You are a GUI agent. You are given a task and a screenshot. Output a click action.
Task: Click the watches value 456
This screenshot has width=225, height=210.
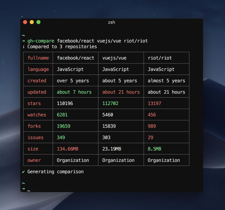click(x=152, y=115)
